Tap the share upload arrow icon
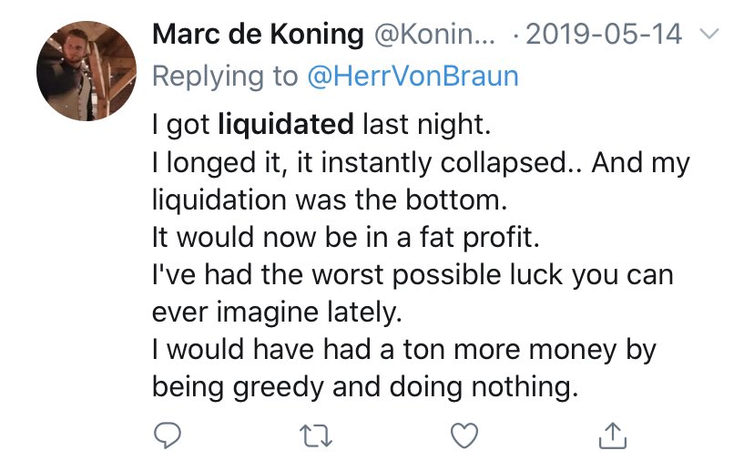This screenshot has height=461, width=754. (x=613, y=435)
